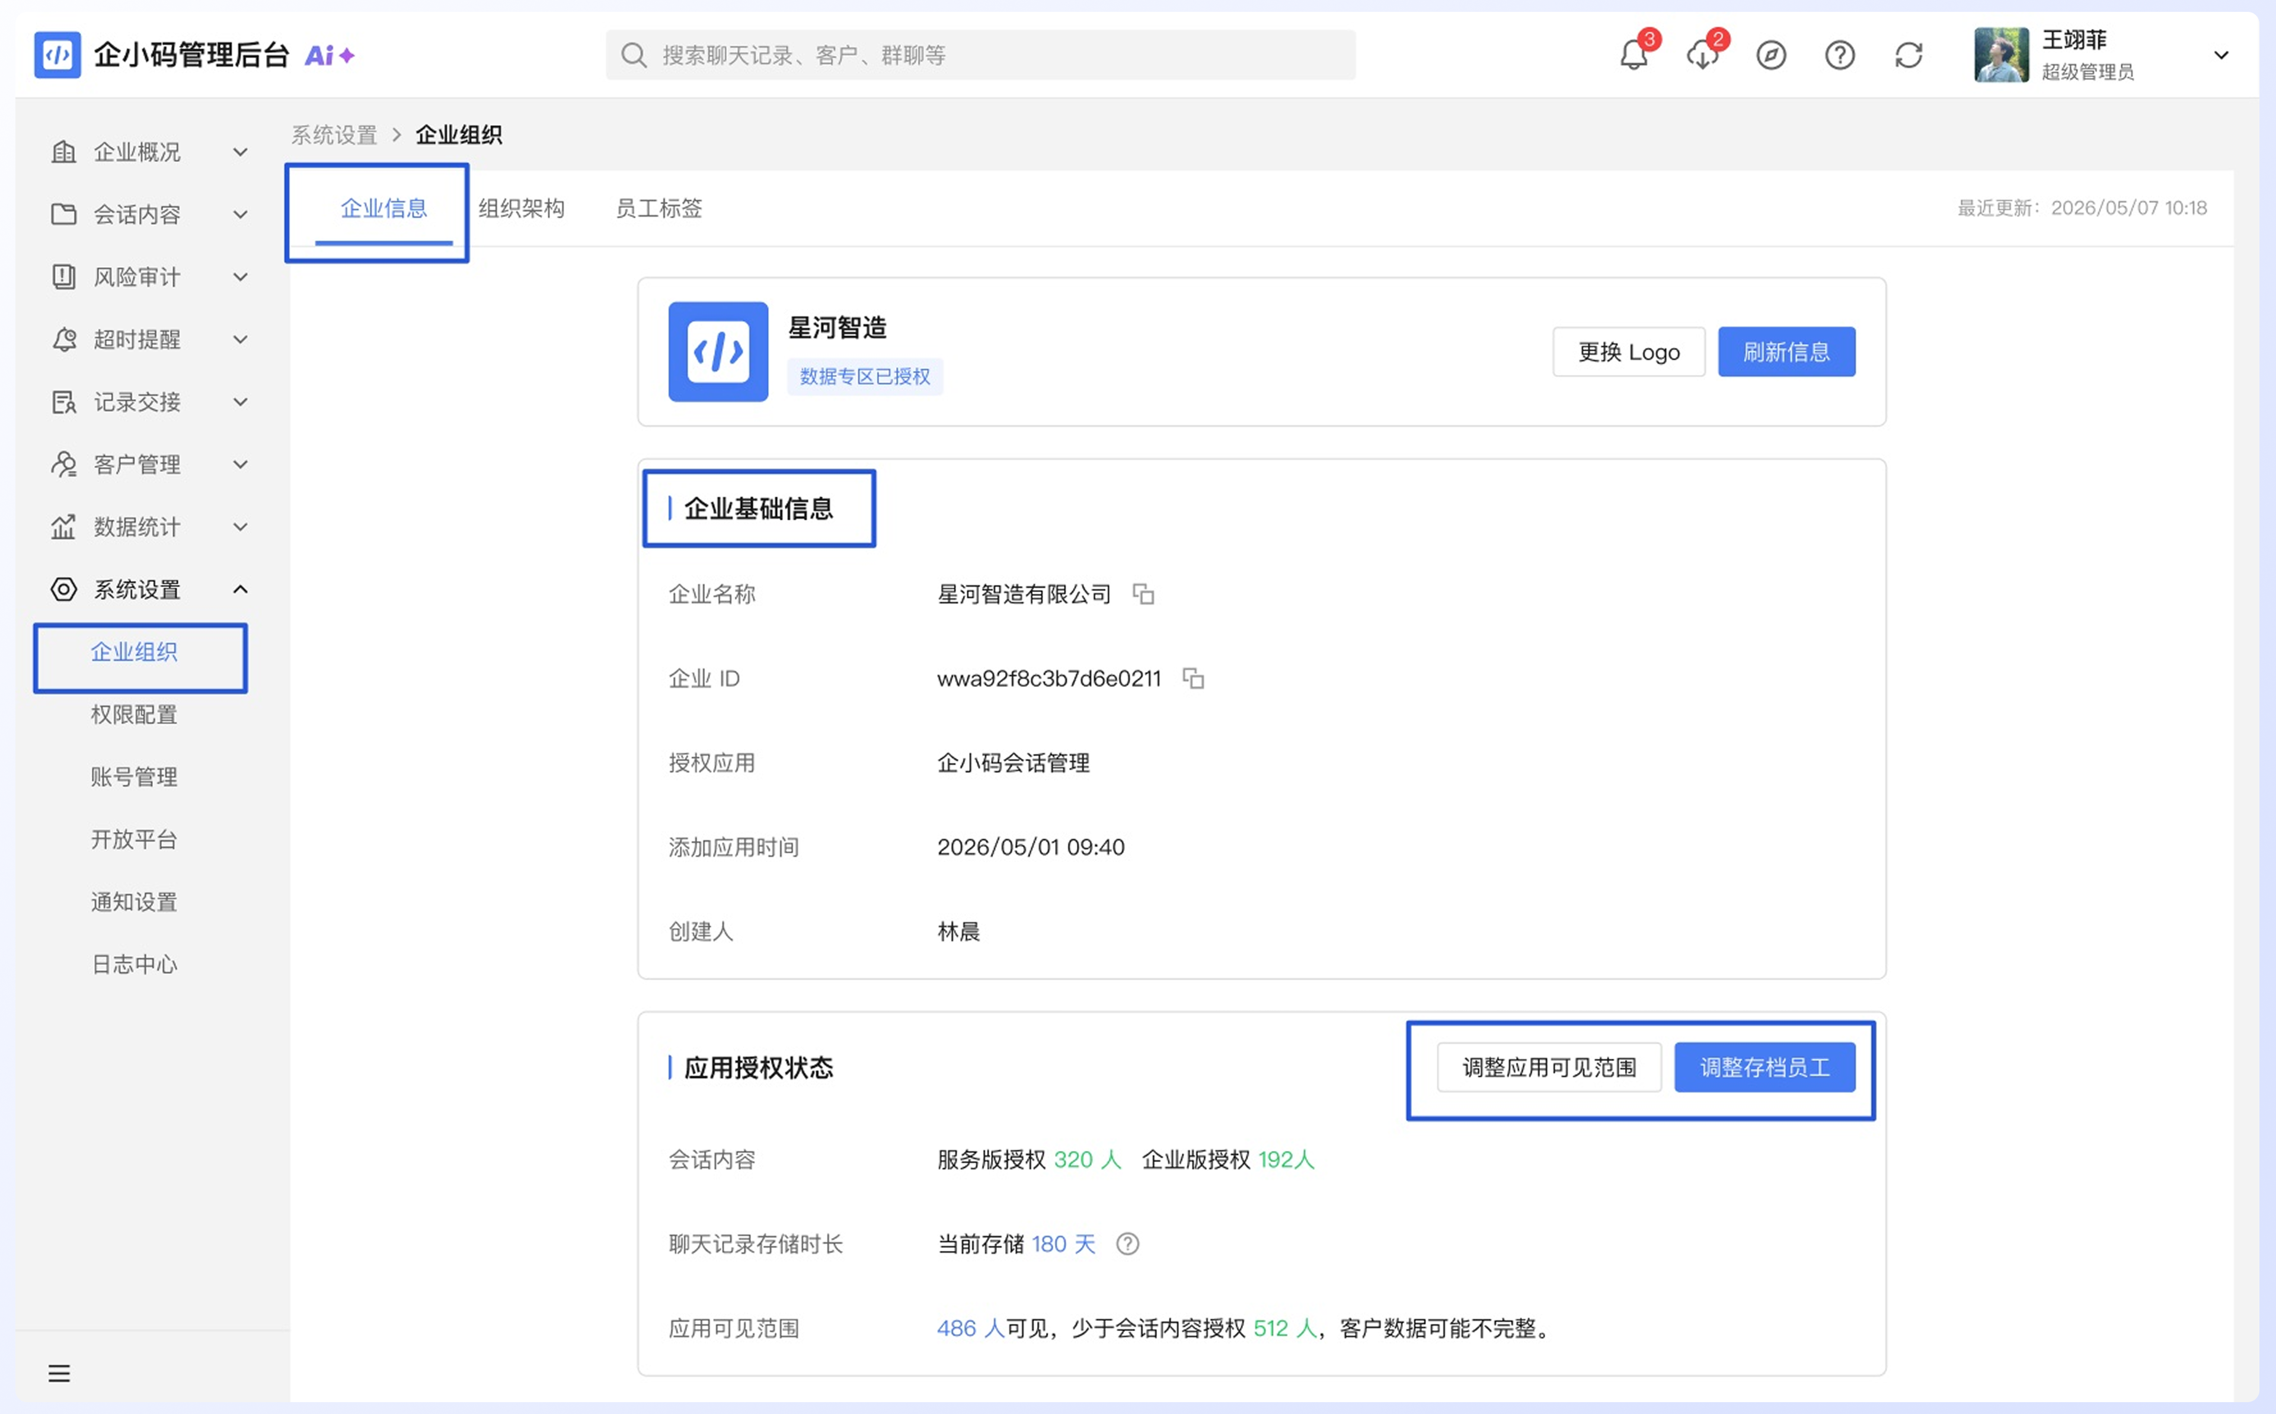Open 日志中心 in the sidebar

pyautogui.click(x=134, y=964)
